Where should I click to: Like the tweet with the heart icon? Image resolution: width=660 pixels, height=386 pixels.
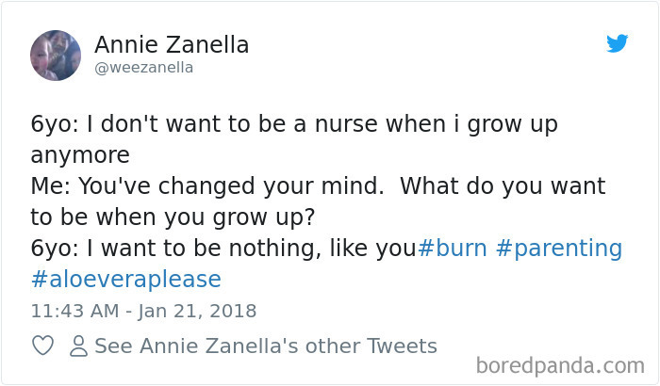[43, 346]
